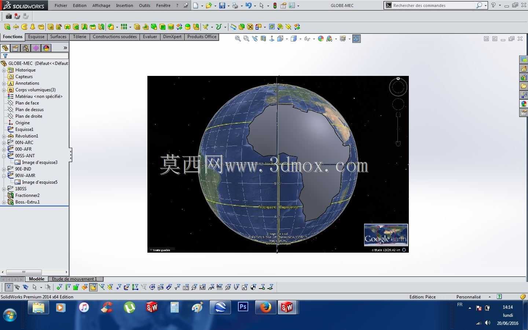
Task: Open the Etude de mouvement 1 tab
Action: coord(74,279)
